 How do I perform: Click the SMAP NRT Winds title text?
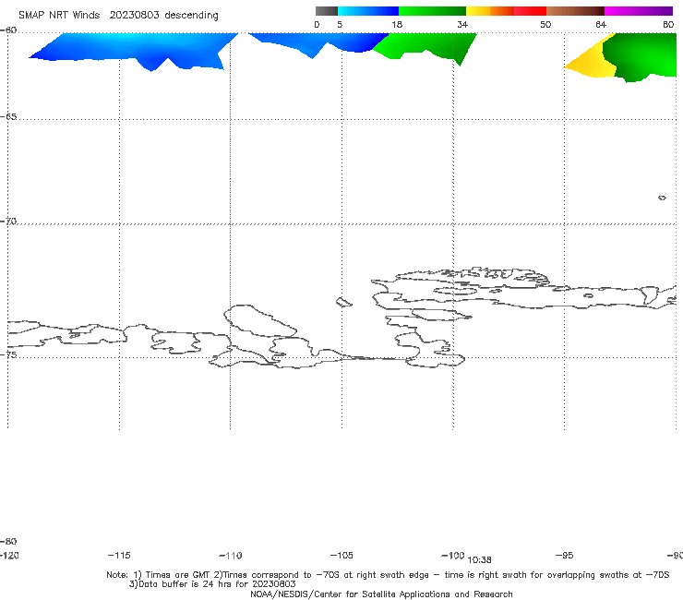[59, 16]
